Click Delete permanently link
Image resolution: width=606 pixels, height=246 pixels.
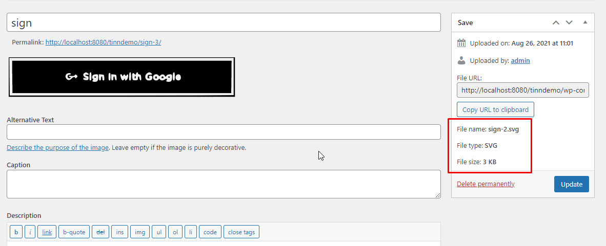click(x=486, y=184)
